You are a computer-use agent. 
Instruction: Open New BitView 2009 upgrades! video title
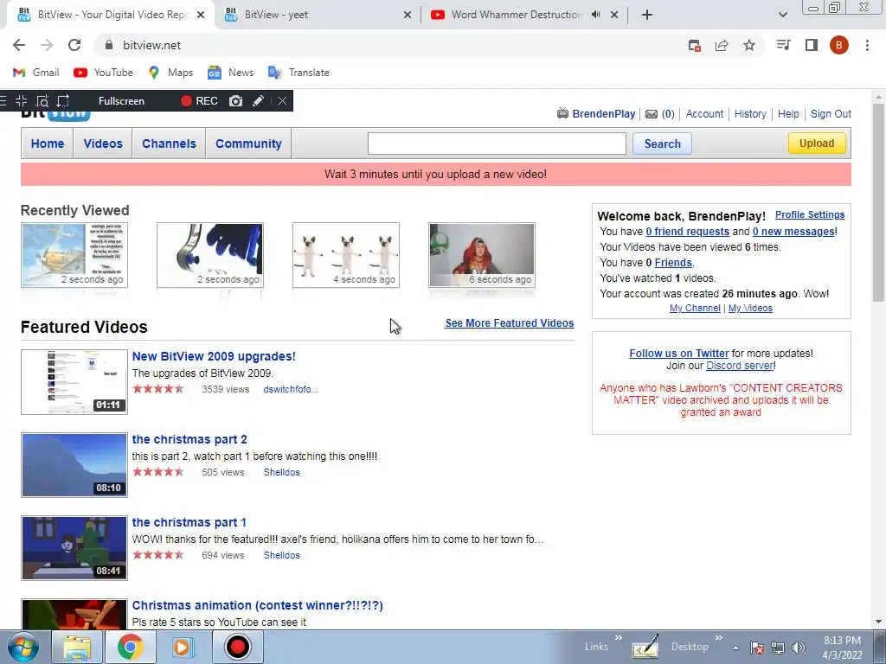(214, 356)
